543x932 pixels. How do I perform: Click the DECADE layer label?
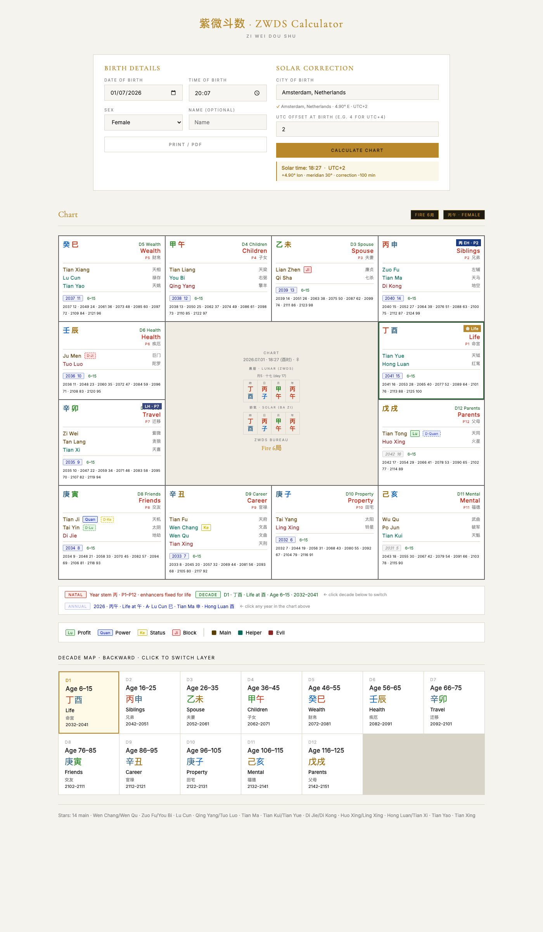click(208, 595)
